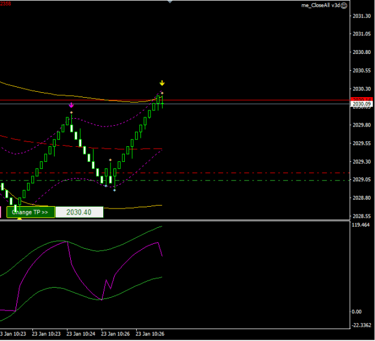Click the indicator scale value 119.464
Screen dimensions: 375x341
pyautogui.click(x=361, y=225)
